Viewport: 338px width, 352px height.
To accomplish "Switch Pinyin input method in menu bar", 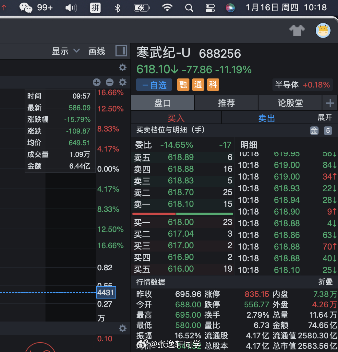I will 95,8.
